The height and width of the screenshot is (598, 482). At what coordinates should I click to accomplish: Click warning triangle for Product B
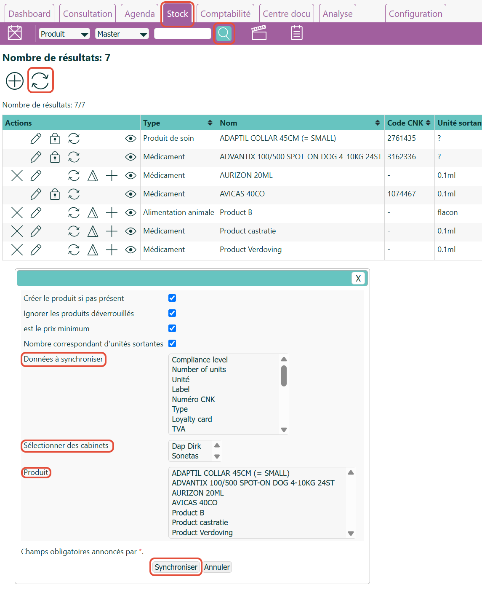93,213
